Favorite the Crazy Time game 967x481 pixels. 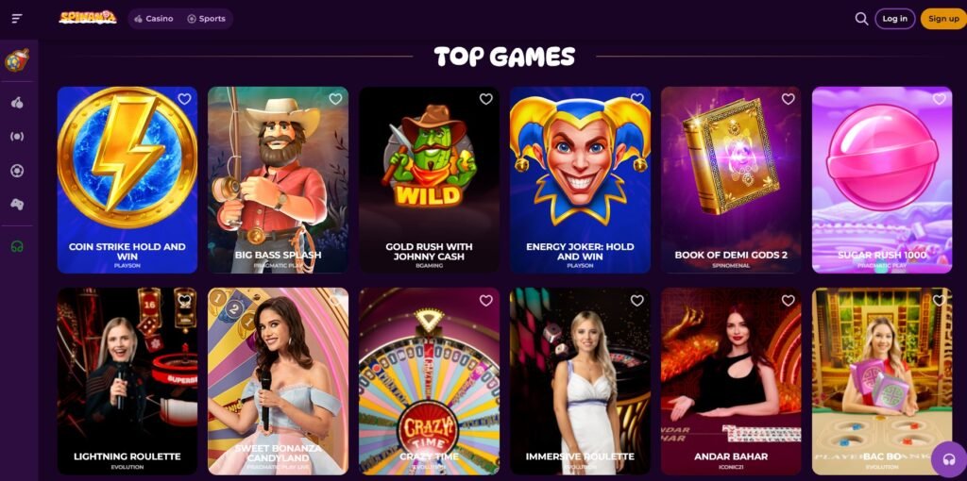click(x=486, y=301)
